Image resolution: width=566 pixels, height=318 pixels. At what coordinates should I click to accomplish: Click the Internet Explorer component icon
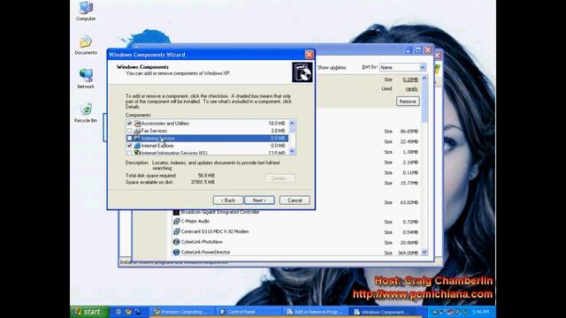coord(137,146)
